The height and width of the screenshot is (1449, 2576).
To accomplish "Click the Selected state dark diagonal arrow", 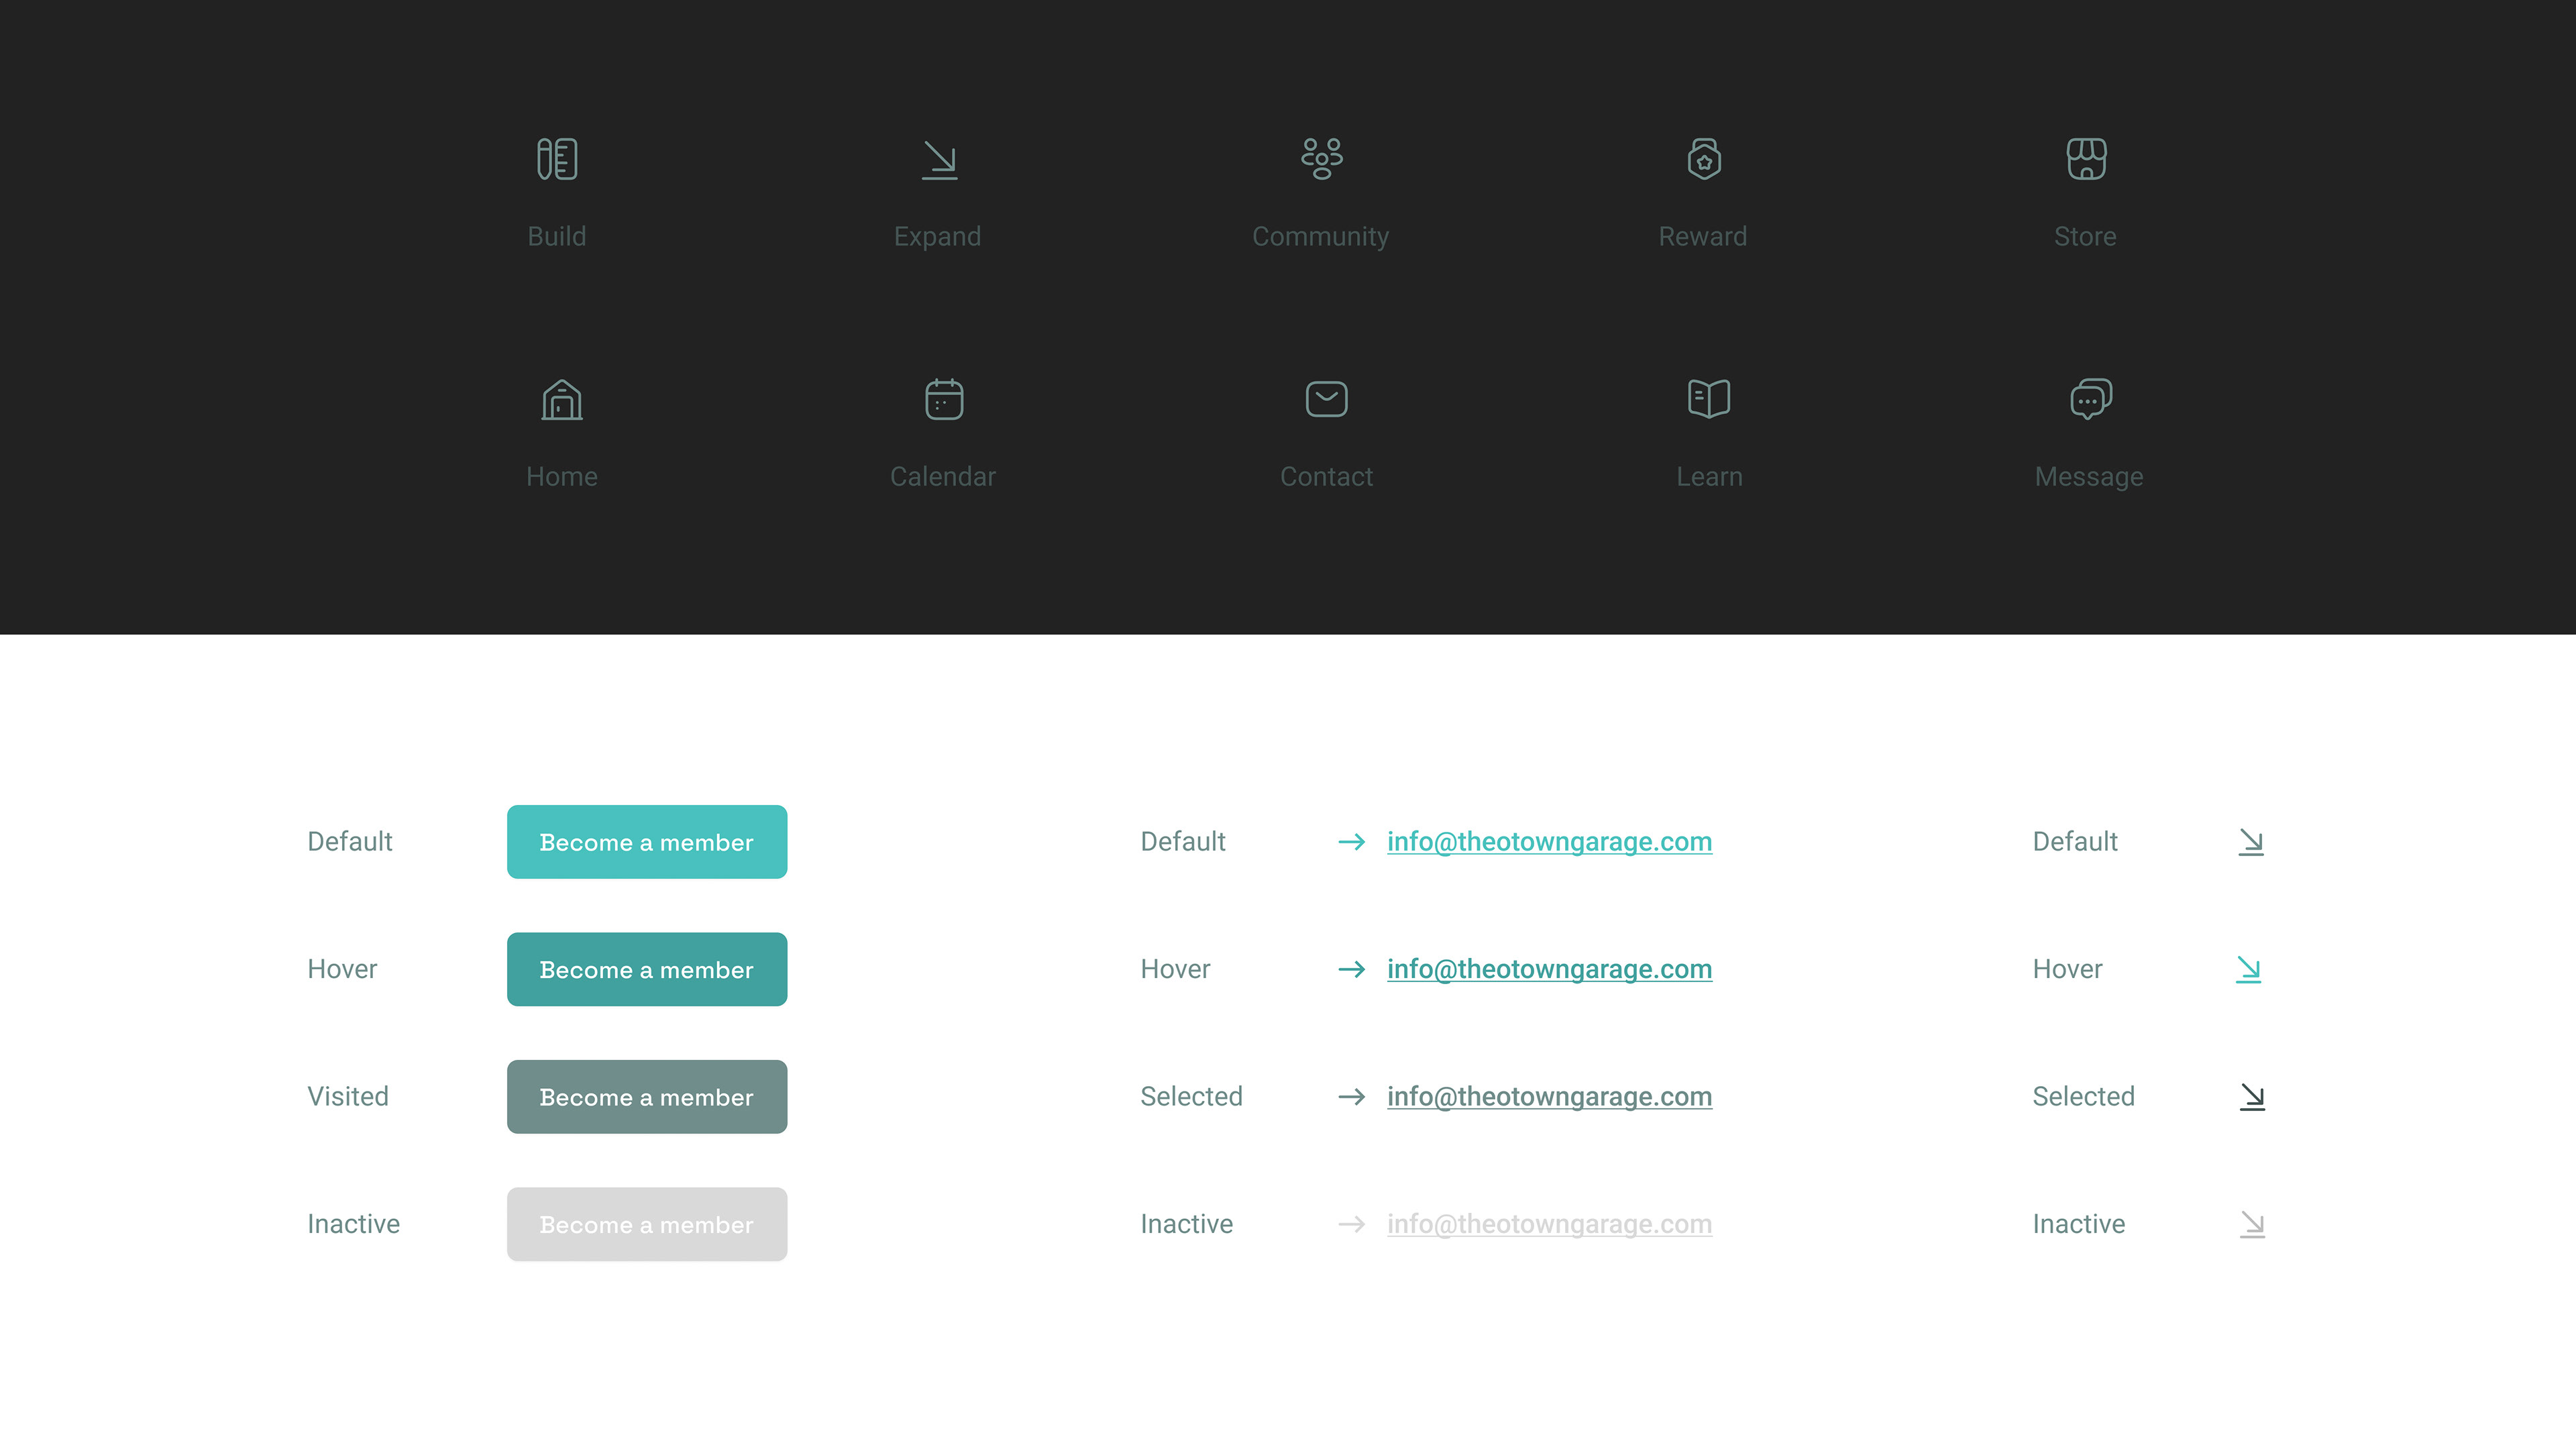I will [x=2252, y=1097].
